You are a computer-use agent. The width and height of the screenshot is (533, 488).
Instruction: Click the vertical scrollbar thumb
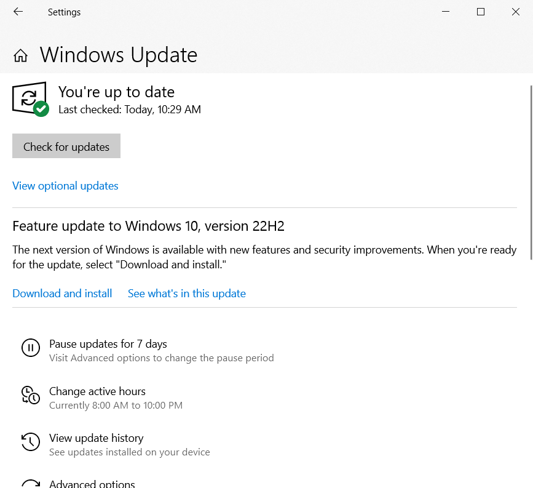coord(531,172)
